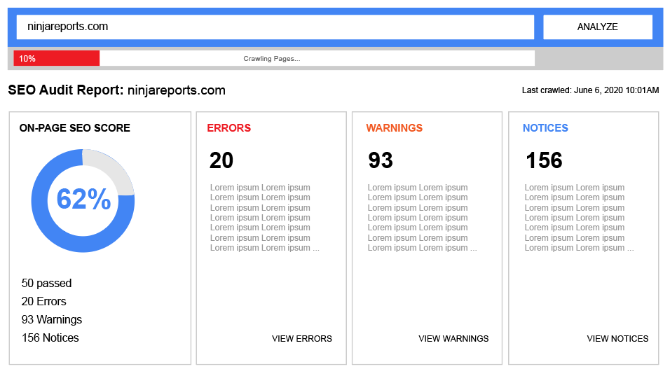Click the Lorem ipsum description in Errors card
This screenshot has width=670, height=376.
[x=264, y=218]
